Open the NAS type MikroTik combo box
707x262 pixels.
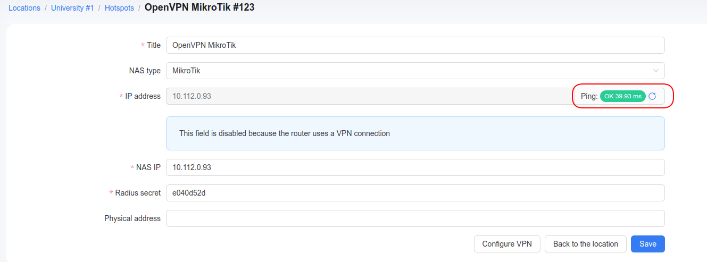click(415, 71)
